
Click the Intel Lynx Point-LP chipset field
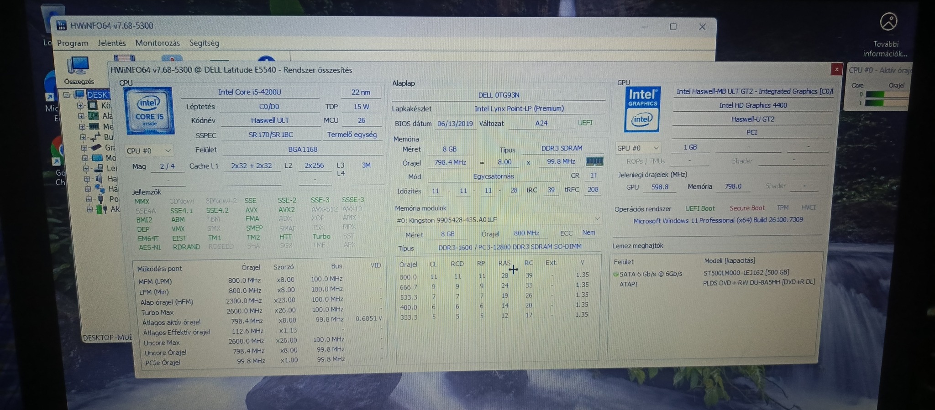[519, 109]
